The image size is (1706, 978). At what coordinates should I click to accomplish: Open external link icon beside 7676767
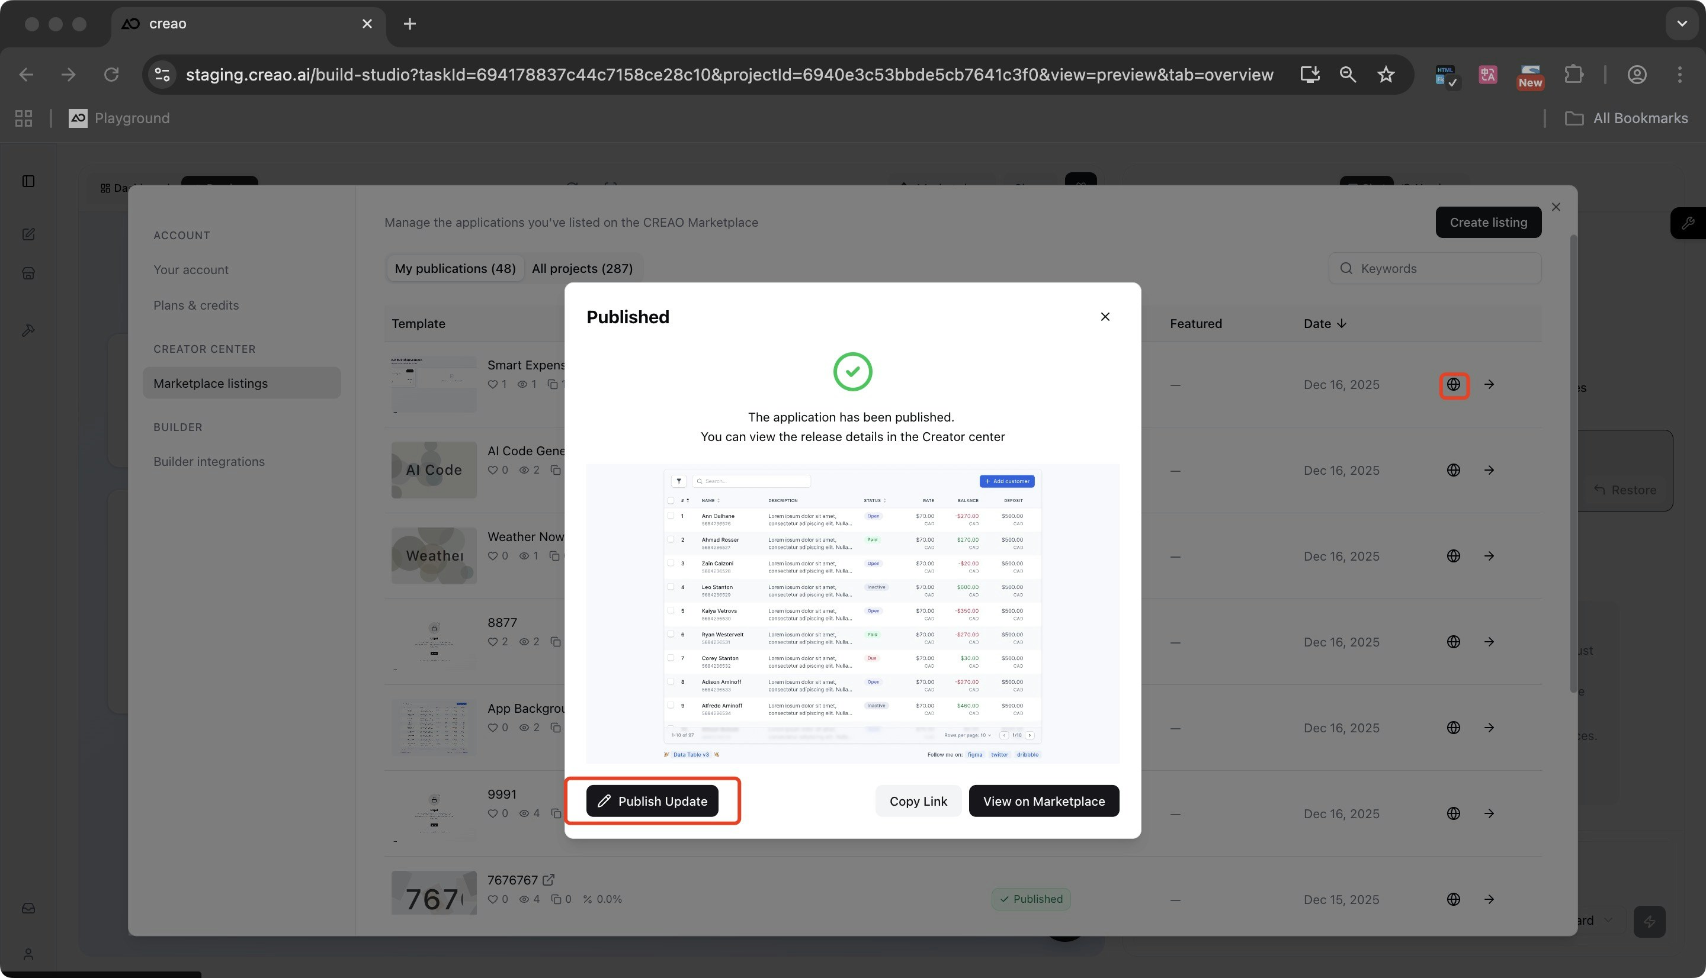click(x=549, y=880)
